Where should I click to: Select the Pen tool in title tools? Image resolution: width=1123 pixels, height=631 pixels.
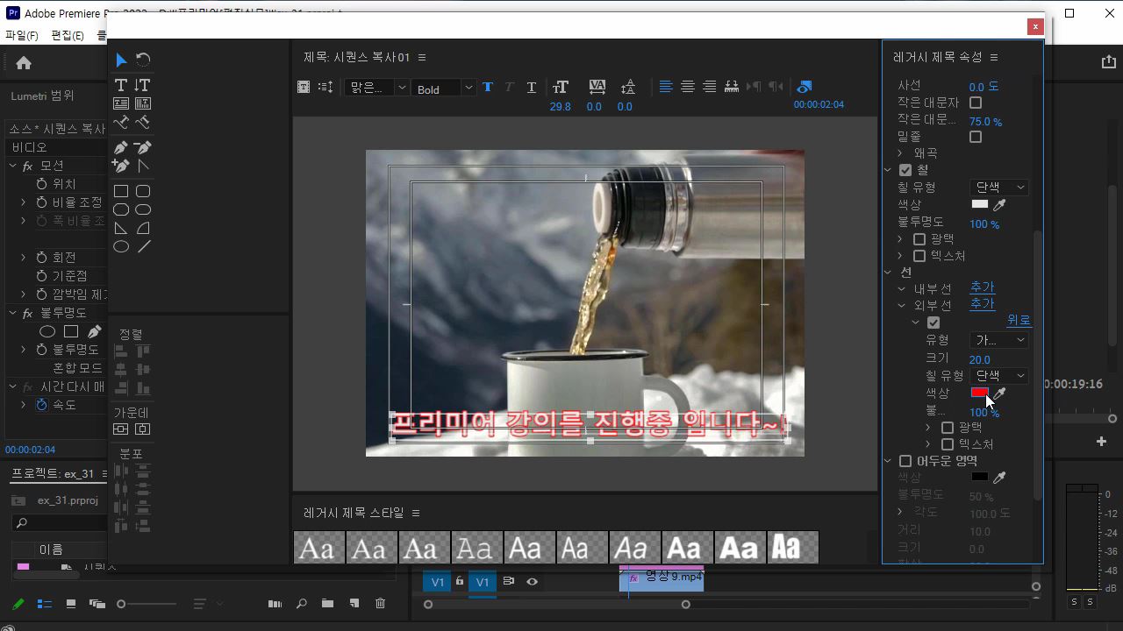pyautogui.click(x=121, y=147)
